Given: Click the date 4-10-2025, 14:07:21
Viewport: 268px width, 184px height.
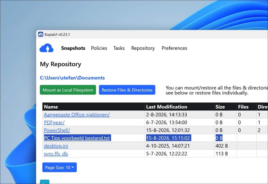Looking at the screenshot, I should pyautogui.click(x=168, y=146).
